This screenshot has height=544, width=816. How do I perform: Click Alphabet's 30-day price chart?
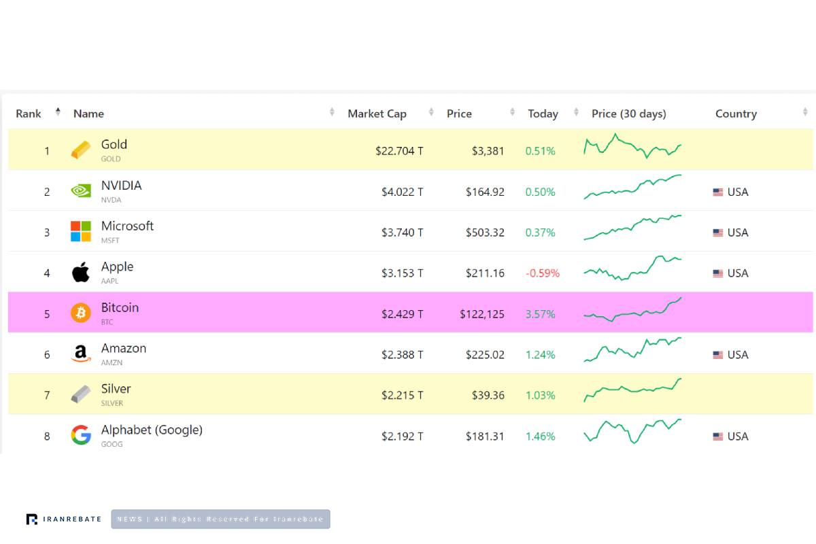[632, 431]
